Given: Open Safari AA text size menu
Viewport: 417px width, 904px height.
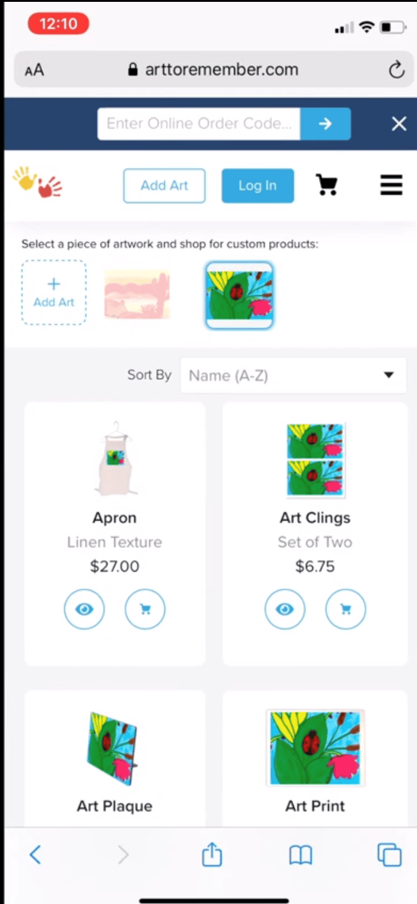Looking at the screenshot, I should (x=35, y=70).
